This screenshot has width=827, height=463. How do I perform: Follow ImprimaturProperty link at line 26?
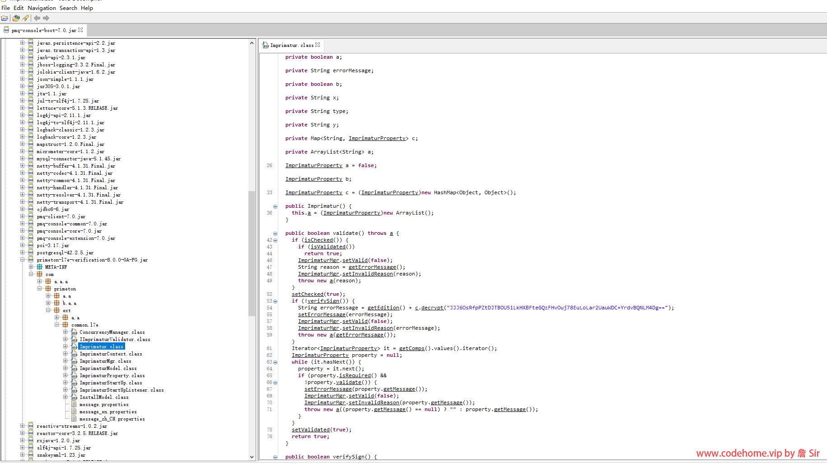314,165
